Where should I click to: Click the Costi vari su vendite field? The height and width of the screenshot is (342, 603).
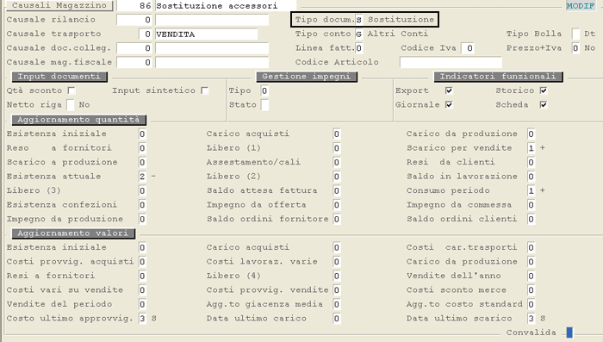142,290
